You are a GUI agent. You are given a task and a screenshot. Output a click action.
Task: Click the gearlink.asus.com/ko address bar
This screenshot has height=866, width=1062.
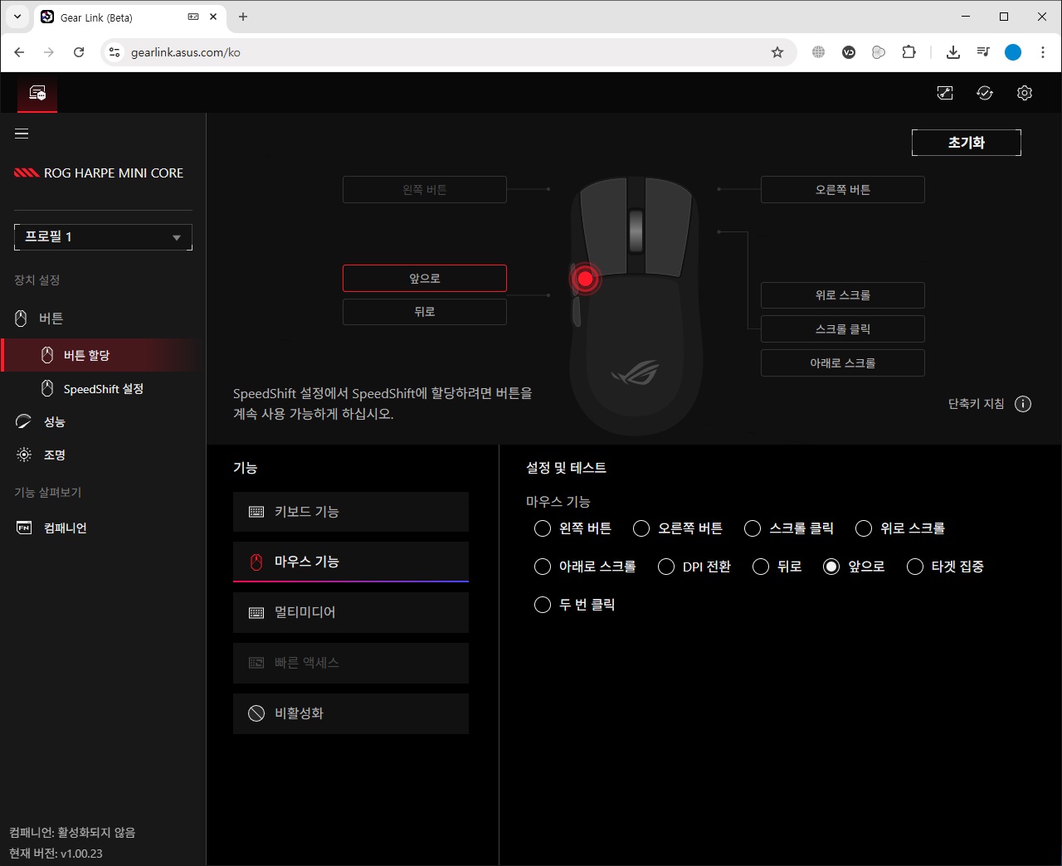click(448, 52)
